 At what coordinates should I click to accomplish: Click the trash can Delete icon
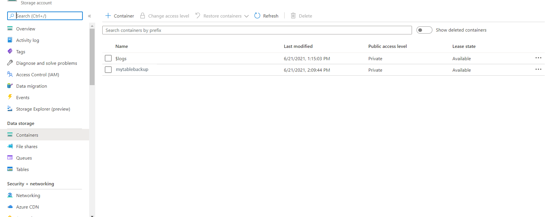293,16
